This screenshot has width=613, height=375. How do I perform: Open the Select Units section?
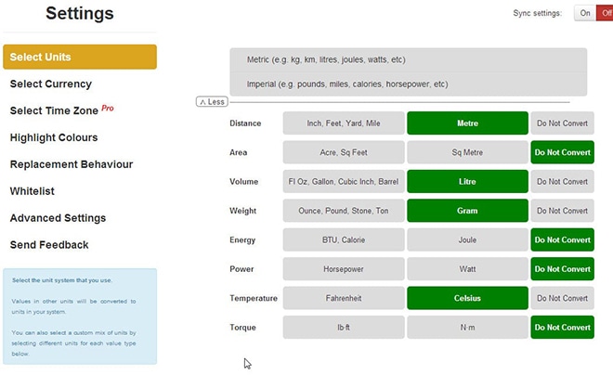point(79,57)
